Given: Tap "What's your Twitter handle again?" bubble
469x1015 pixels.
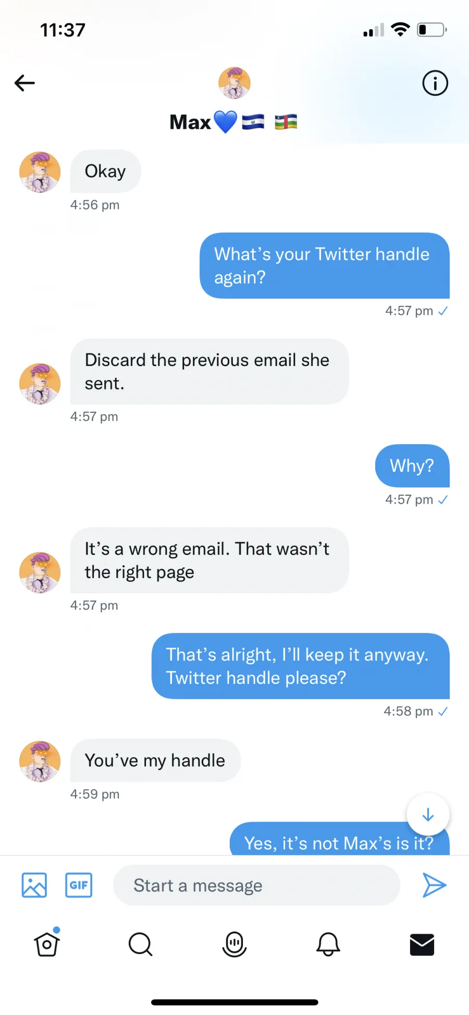Looking at the screenshot, I should coord(325,265).
